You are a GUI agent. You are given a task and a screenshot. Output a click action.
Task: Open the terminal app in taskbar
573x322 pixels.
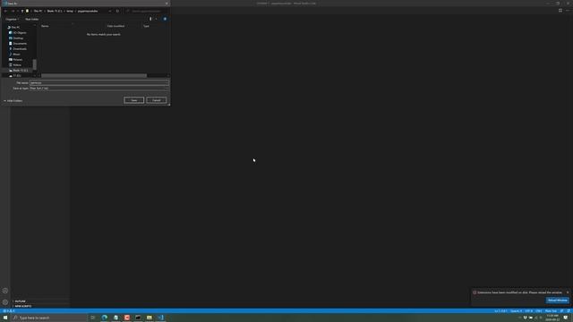138,318
